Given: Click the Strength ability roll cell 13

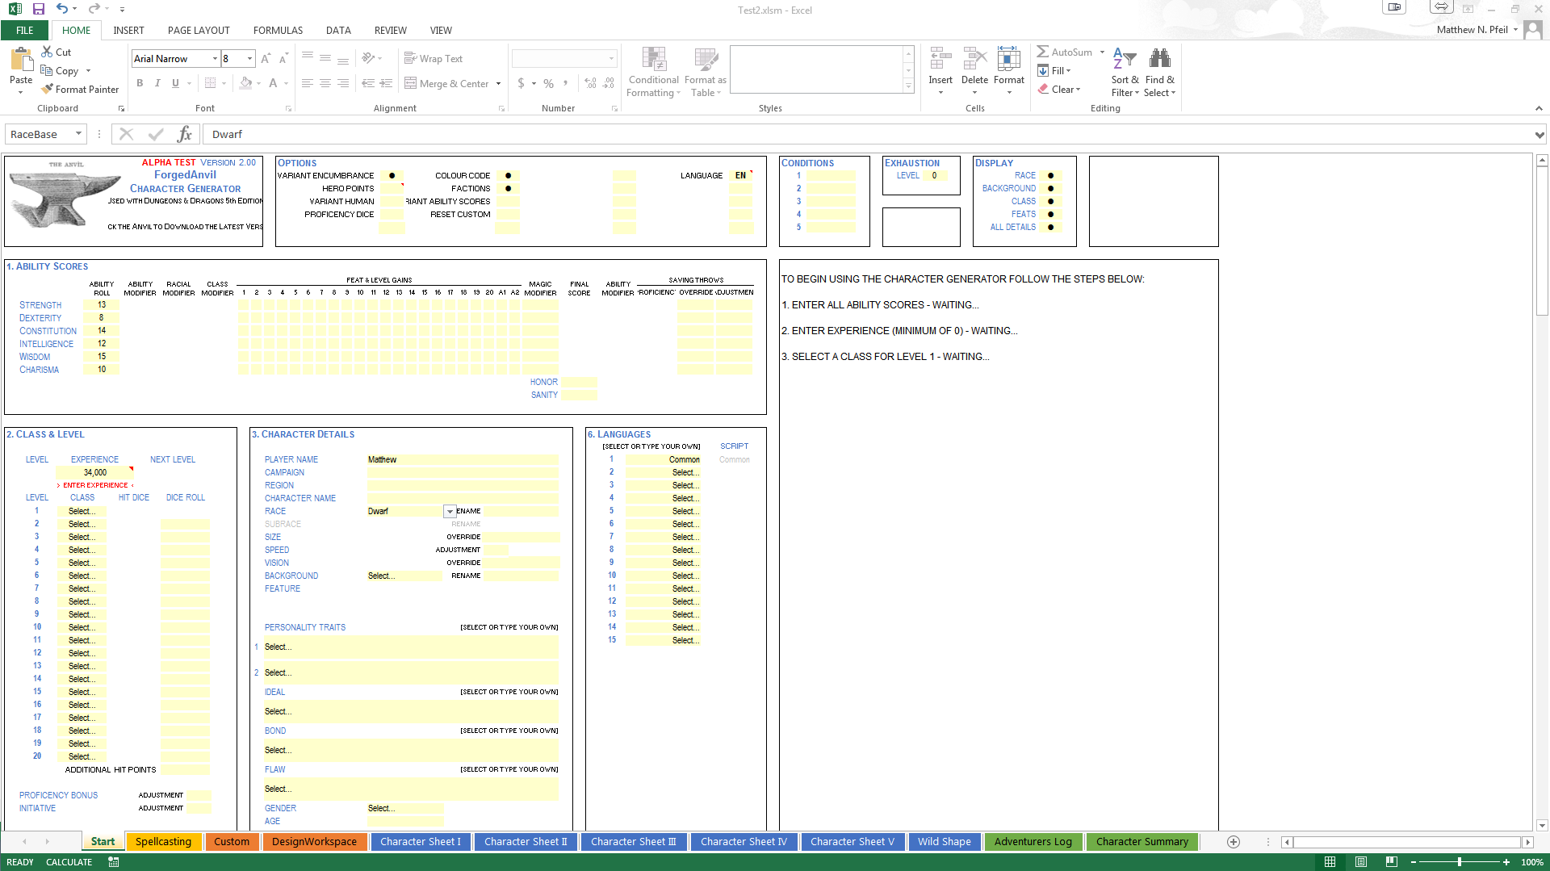Looking at the screenshot, I should click(102, 305).
